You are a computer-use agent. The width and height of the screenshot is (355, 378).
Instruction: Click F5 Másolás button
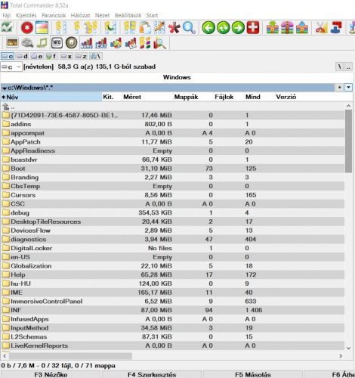253,374
